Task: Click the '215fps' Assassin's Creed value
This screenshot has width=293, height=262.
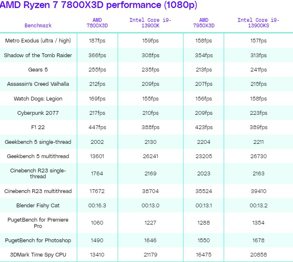Action: 259,84
